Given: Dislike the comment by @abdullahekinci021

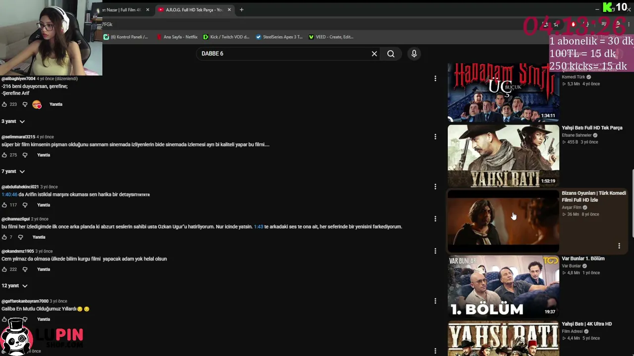Looking at the screenshot, I should point(25,205).
